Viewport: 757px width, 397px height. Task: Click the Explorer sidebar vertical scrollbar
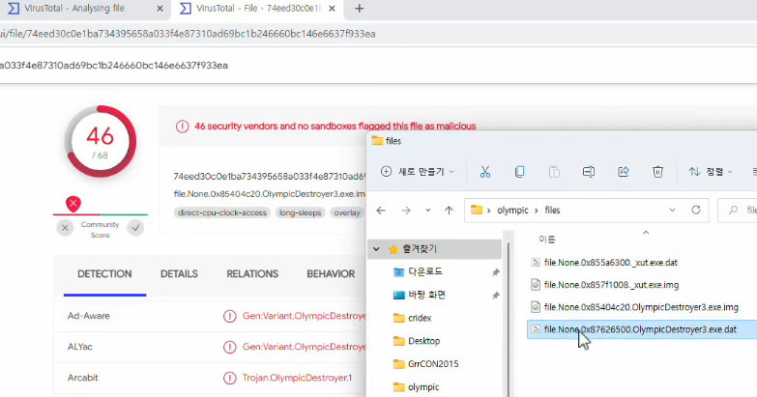508,319
